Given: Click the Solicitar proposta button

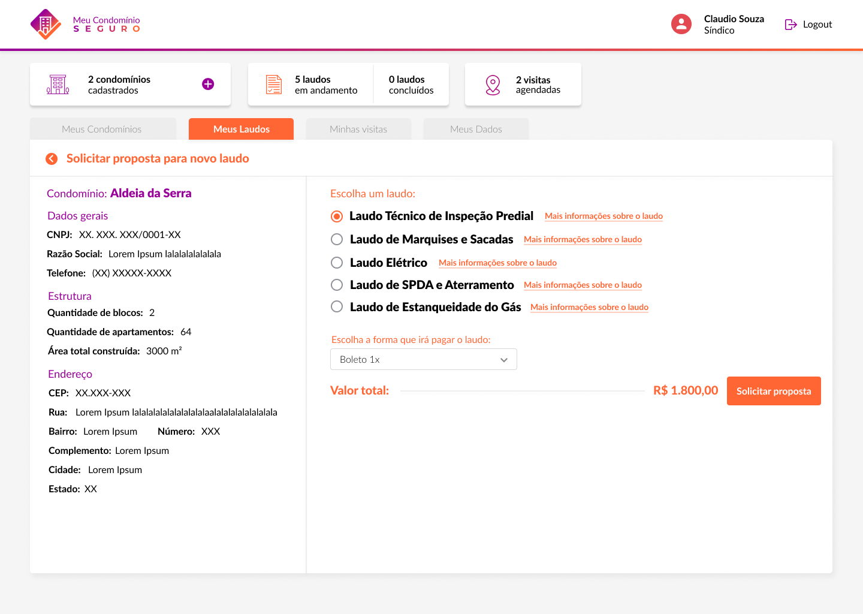Looking at the screenshot, I should tap(773, 391).
